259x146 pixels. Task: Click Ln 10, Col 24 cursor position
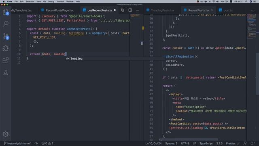(x=153, y=143)
